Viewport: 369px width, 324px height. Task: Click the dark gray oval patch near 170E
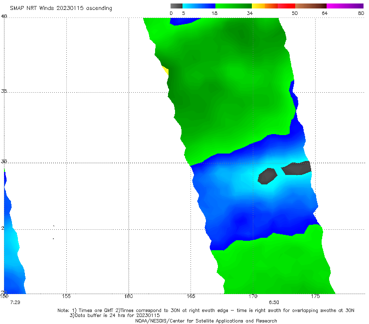268,176
